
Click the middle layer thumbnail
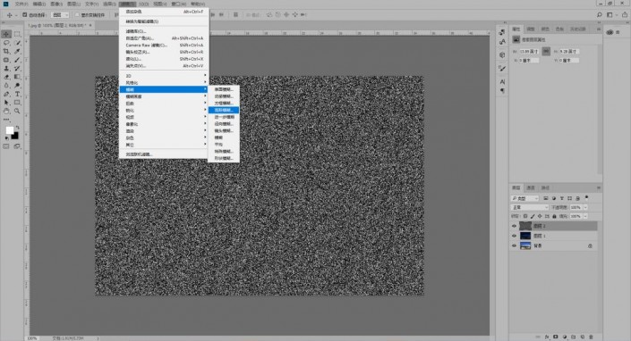coord(525,236)
